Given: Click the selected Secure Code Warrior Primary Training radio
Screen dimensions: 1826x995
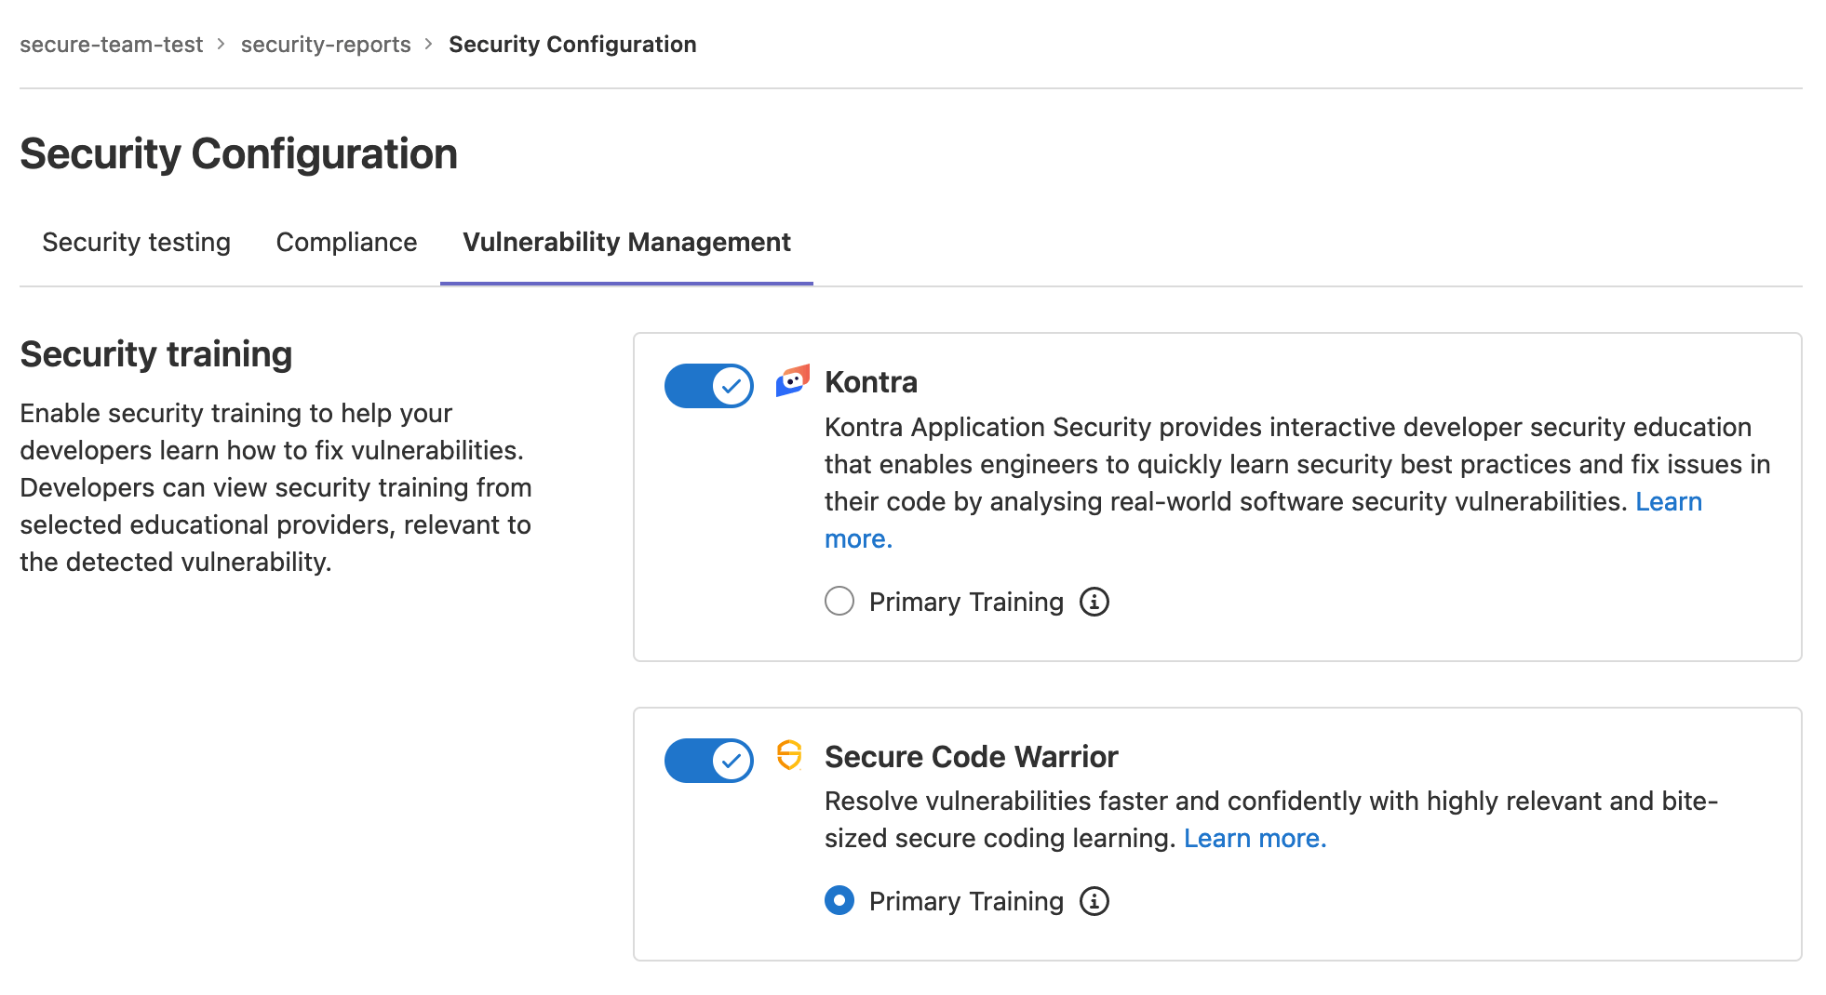Looking at the screenshot, I should pyautogui.click(x=839, y=900).
